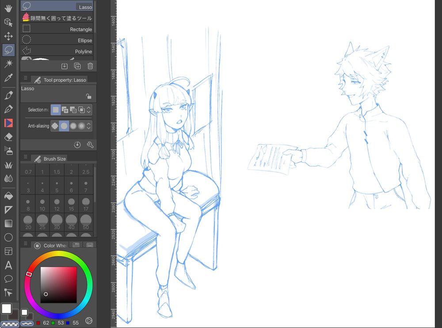Choose the Lasso sub tool
The height and width of the screenshot is (328, 442).
click(57, 6)
